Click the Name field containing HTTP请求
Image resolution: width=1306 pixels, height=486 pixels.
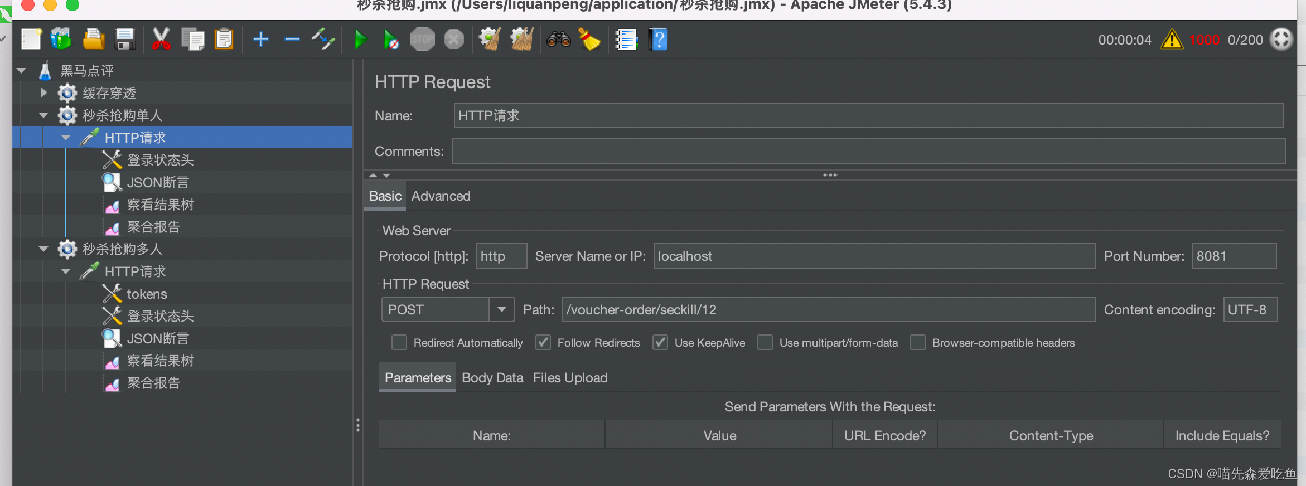tap(868, 115)
